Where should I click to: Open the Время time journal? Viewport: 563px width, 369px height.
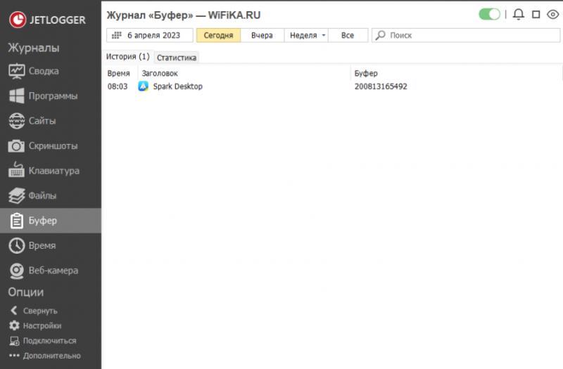click(x=42, y=245)
